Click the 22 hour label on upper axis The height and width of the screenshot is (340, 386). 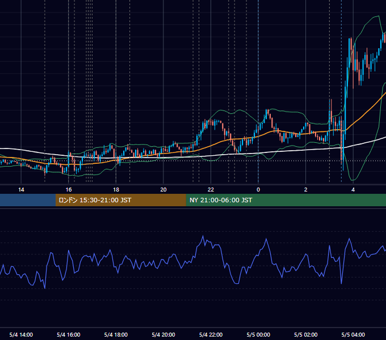coord(211,190)
